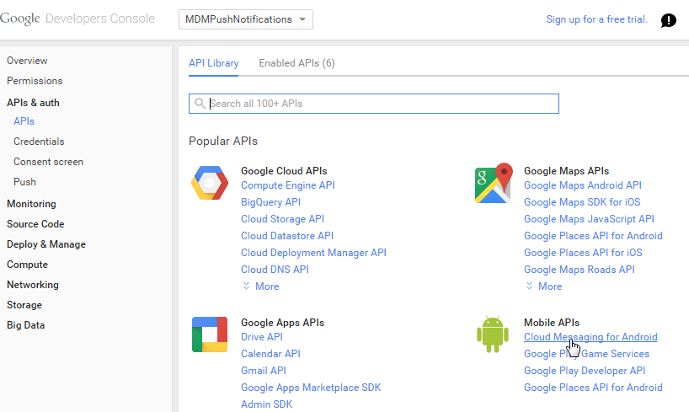Open Credentials in the sidebar
Image resolution: width=689 pixels, height=412 pixels.
point(39,142)
